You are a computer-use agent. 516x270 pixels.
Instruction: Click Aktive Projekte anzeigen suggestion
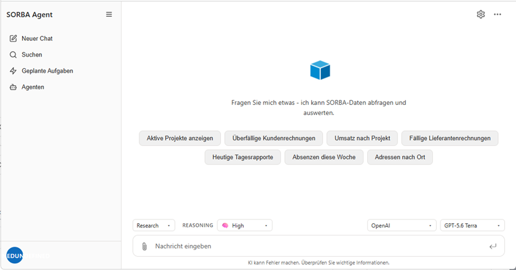point(180,138)
